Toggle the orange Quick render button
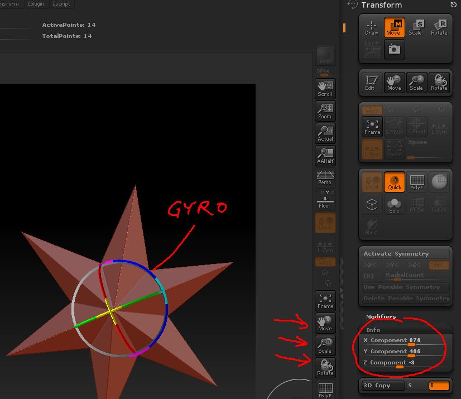 click(x=394, y=182)
